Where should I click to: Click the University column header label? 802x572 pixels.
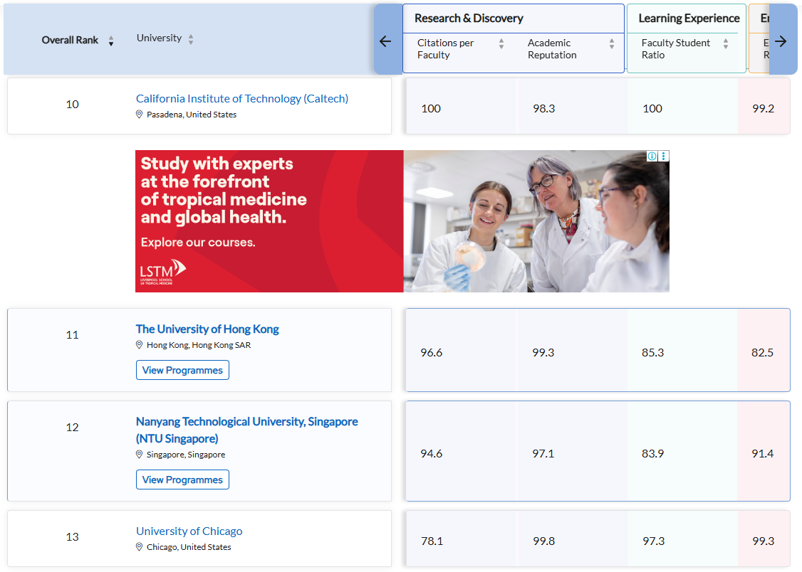click(x=159, y=38)
